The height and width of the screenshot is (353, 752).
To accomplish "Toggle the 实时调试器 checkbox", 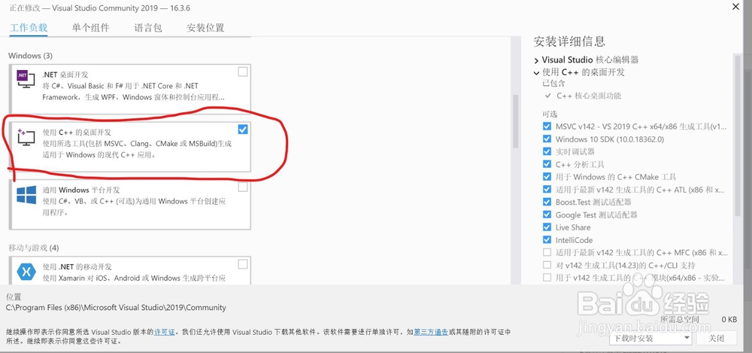I will click(x=547, y=151).
